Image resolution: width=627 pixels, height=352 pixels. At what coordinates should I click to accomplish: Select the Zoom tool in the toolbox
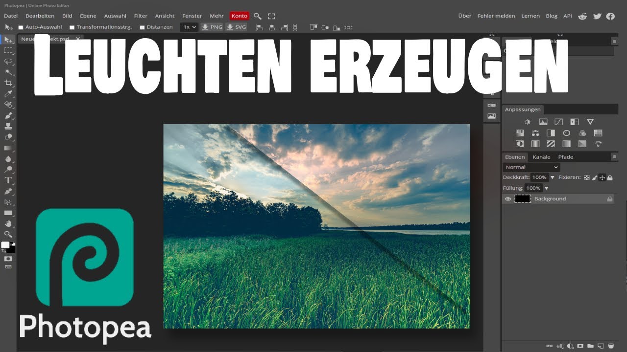pos(8,234)
